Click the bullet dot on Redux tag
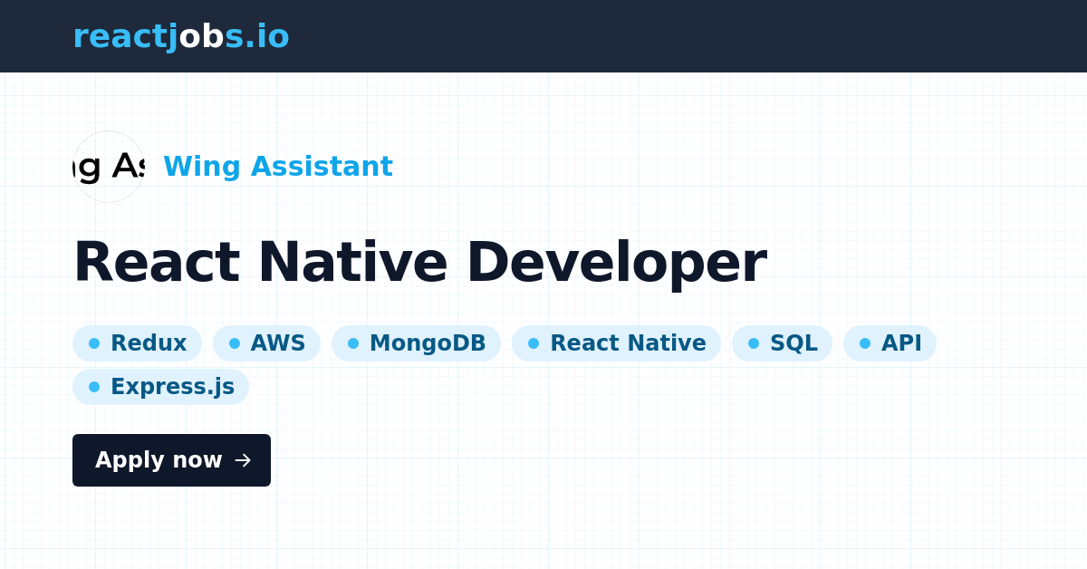1087x569 pixels. (x=95, y=343)
